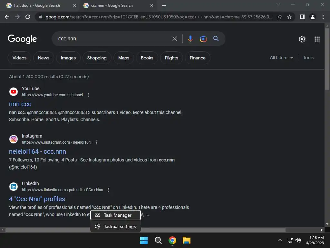Image resolution: width=330 pixels, height=248 pixels.
Task: Select Taskbar settings from context menu
Action: pyautogui.click(x=116, y=226)
